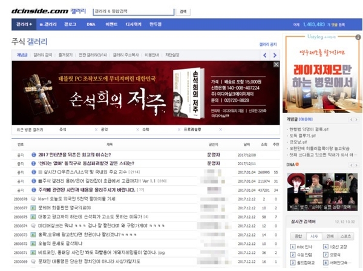The width and height of the screenshot is (363, 271).
Task: Open '주식에 관련된 사진과 내용을' notice post
Action: (x=87, y=190)
